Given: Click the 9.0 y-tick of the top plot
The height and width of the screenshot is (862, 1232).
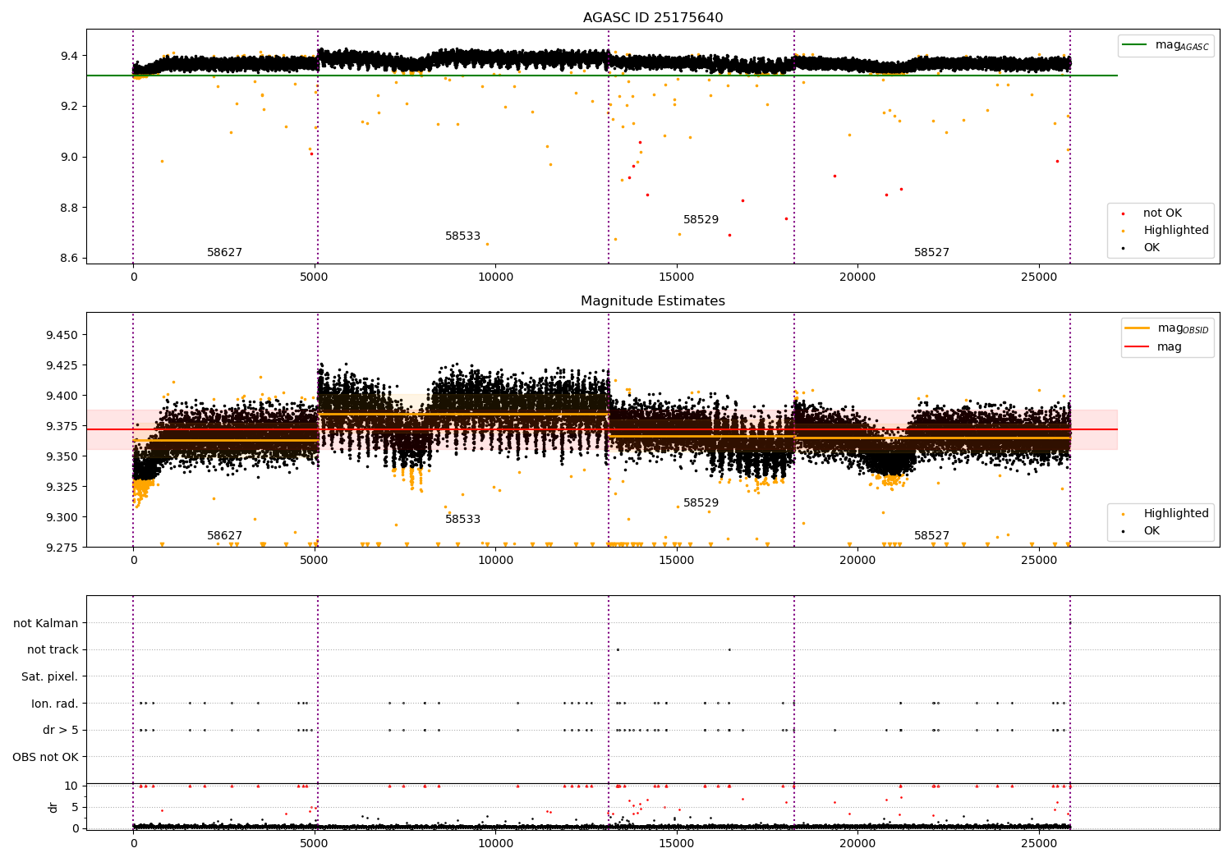Looking at the screenshot, I should 70,157.
